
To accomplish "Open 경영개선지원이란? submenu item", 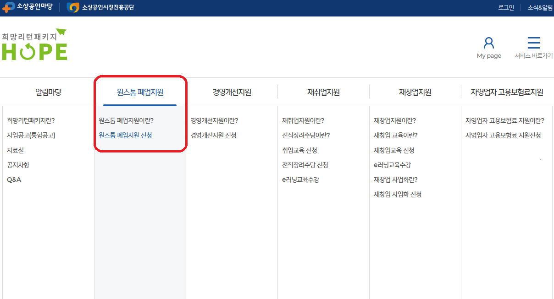I will (214, 120).
